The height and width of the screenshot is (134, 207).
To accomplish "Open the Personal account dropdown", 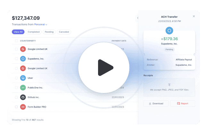I will coord(41,24).
